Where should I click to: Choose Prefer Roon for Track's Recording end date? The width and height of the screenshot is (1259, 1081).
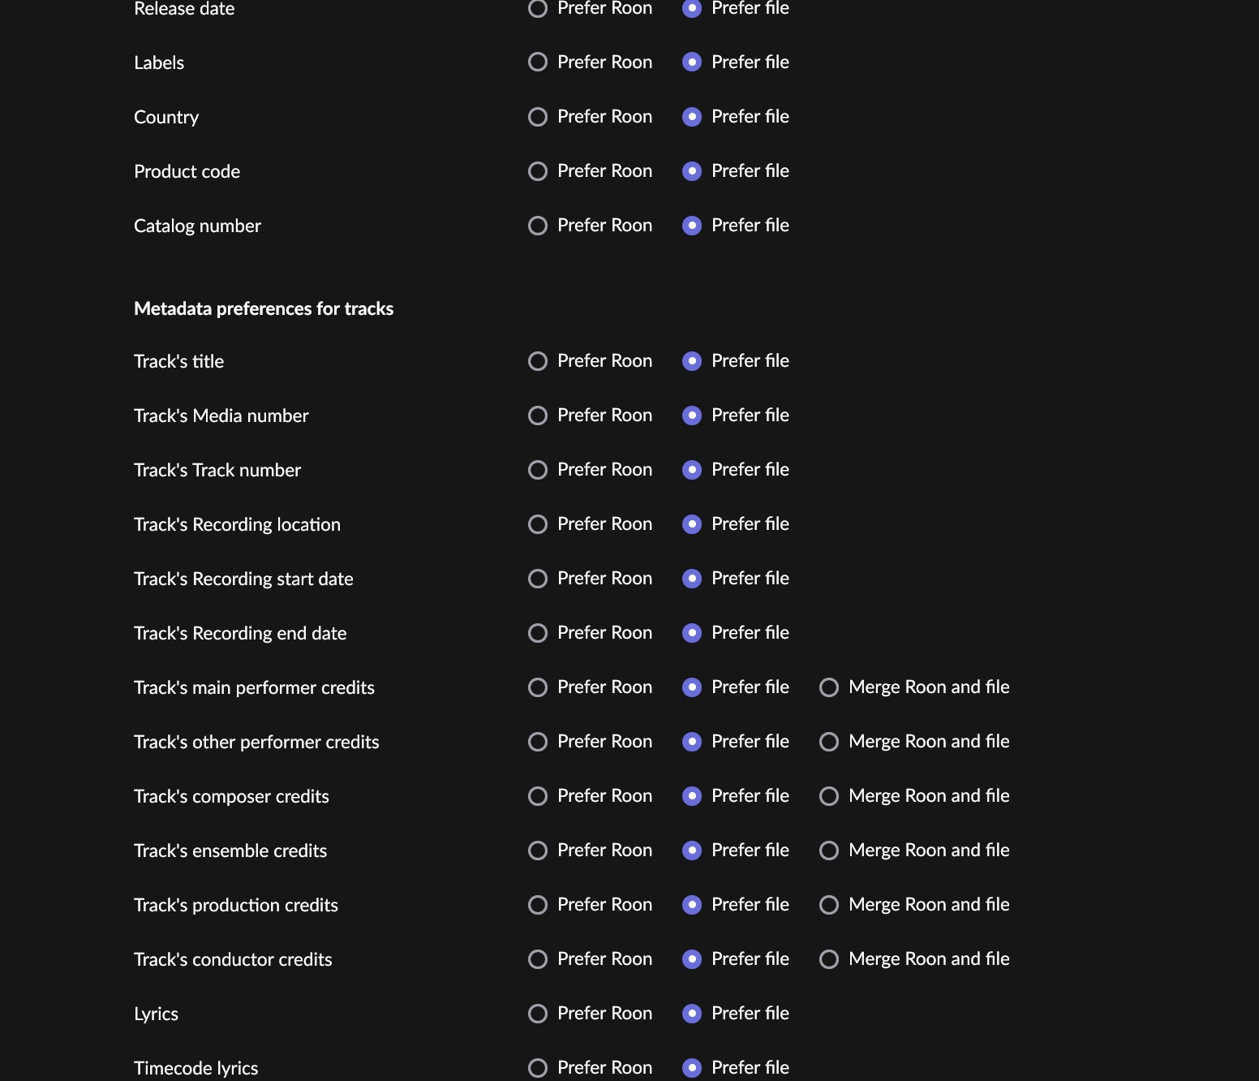click(x=538, y=633)
